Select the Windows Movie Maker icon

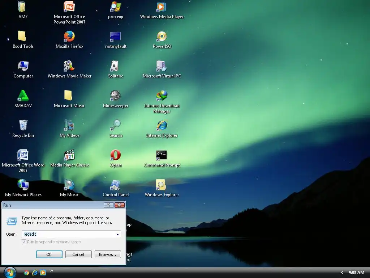69,66
